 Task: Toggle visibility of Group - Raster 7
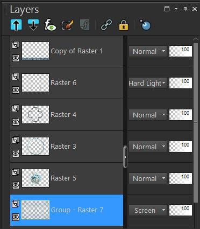coord(16,217)
